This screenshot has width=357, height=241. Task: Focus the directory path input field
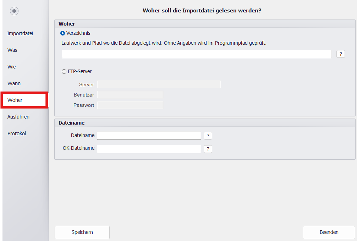pyautogui.click(x=196, y=54)
